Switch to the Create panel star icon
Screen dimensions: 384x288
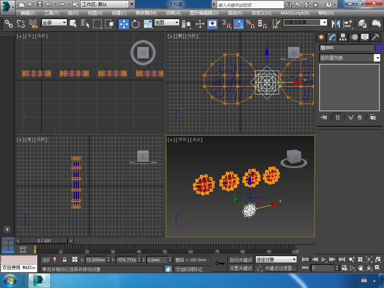click(x=321, y=37)
